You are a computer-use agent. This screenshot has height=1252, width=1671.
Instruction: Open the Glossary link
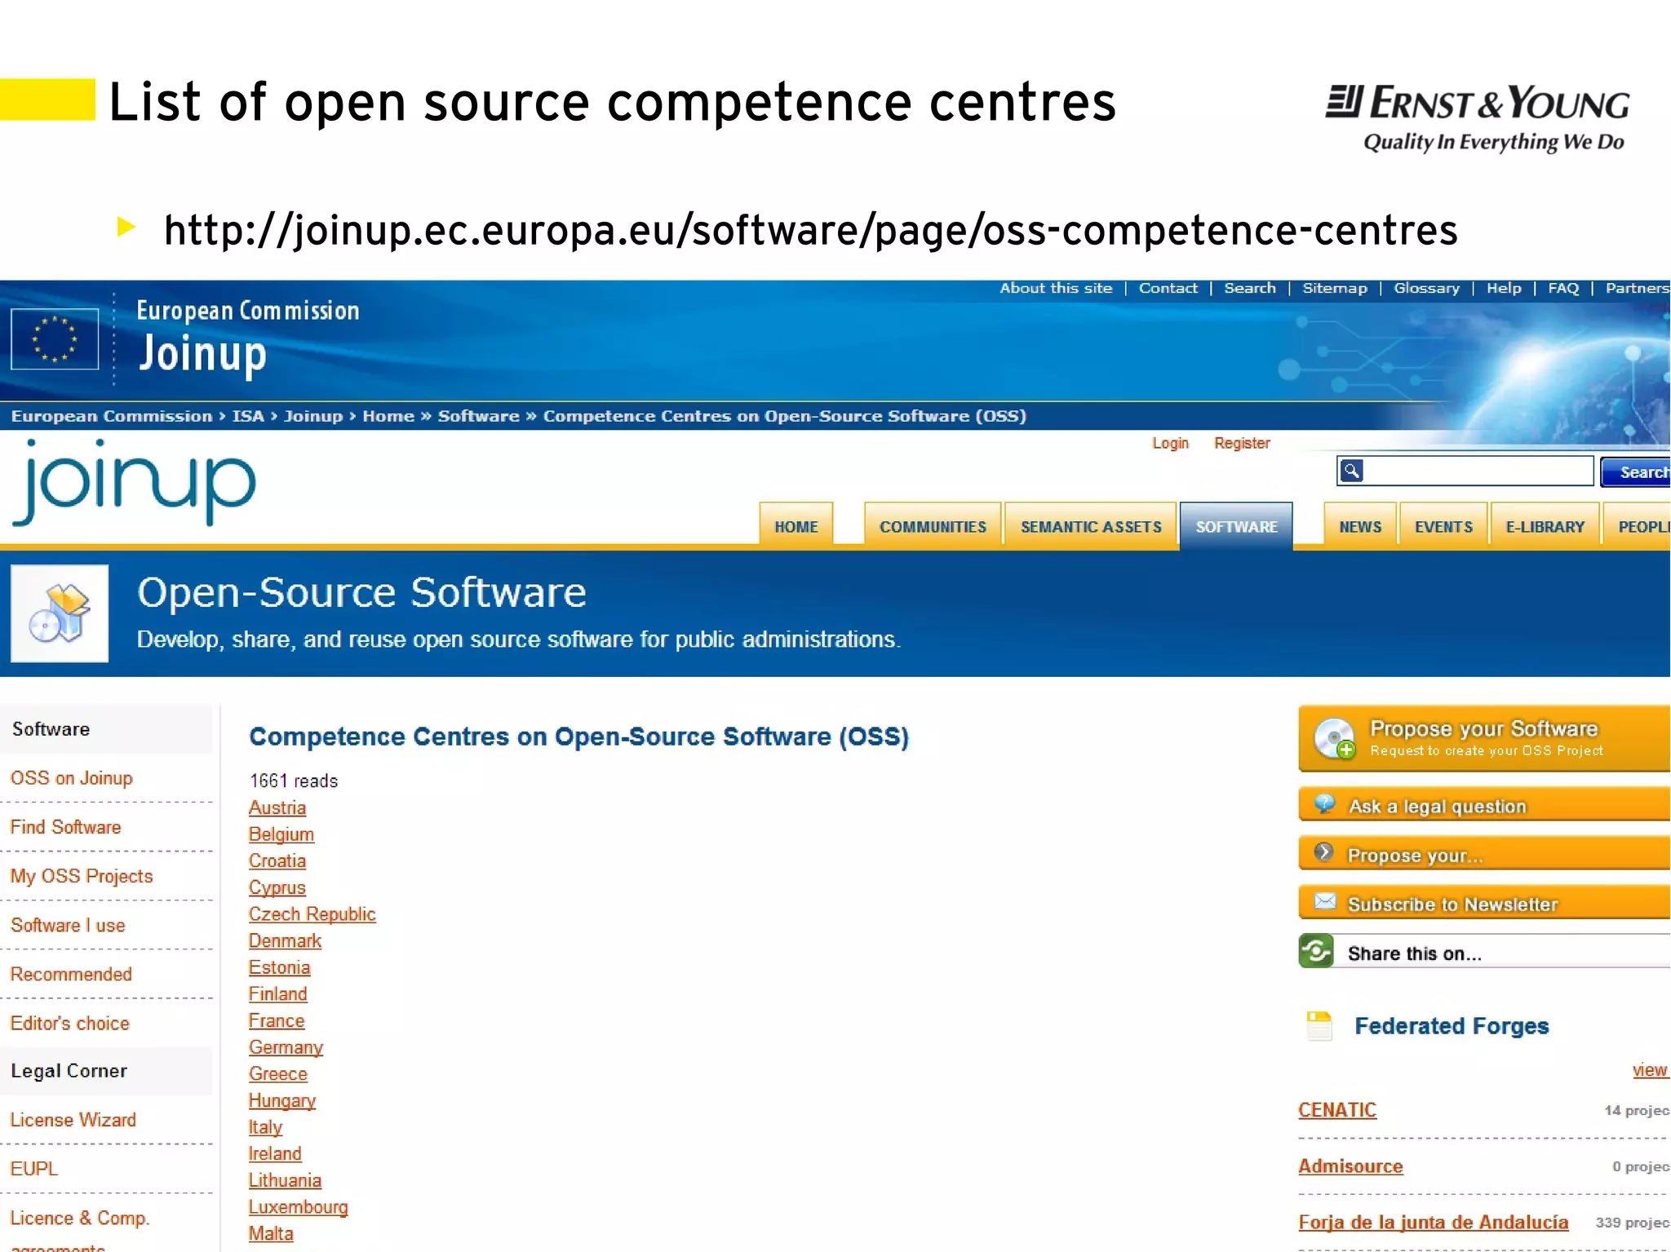tap(1426, 288)
